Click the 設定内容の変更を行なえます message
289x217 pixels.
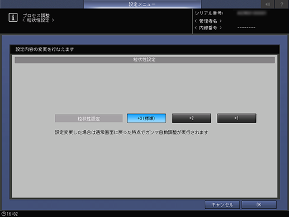pos(45,49)
